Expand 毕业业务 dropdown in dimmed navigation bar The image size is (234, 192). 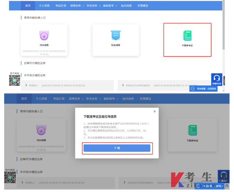point(93,99)
